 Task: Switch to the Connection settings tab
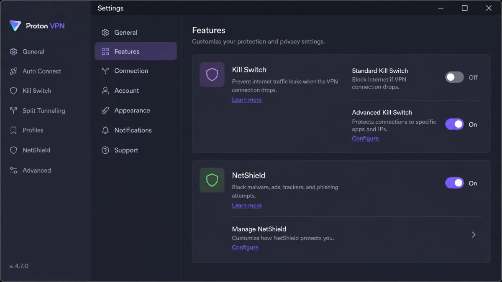click(136, 71)
